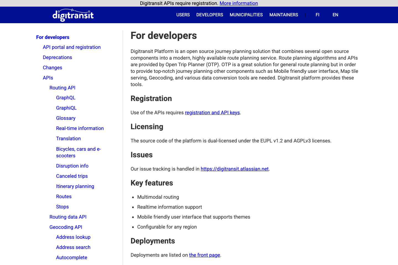Open the digitransit.atlassian.net issue tracker link
Image resolution: width=398 pixels, height=265 pixels.
[x=235, y=169]
